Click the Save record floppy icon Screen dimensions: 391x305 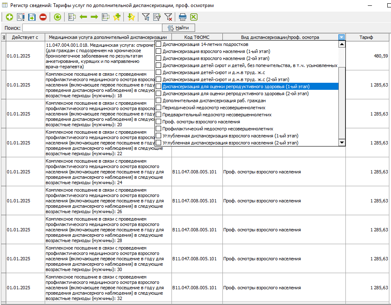point(32,17)
